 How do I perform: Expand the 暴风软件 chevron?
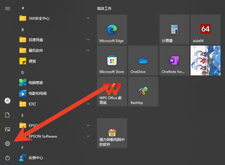[88, 51]
